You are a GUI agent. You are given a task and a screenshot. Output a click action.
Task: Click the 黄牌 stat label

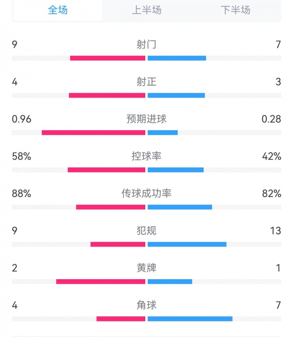coord(146,268)
